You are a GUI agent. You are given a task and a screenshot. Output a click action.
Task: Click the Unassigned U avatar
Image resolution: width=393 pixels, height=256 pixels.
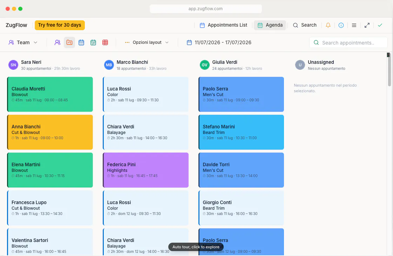click(x=300, y=65)
